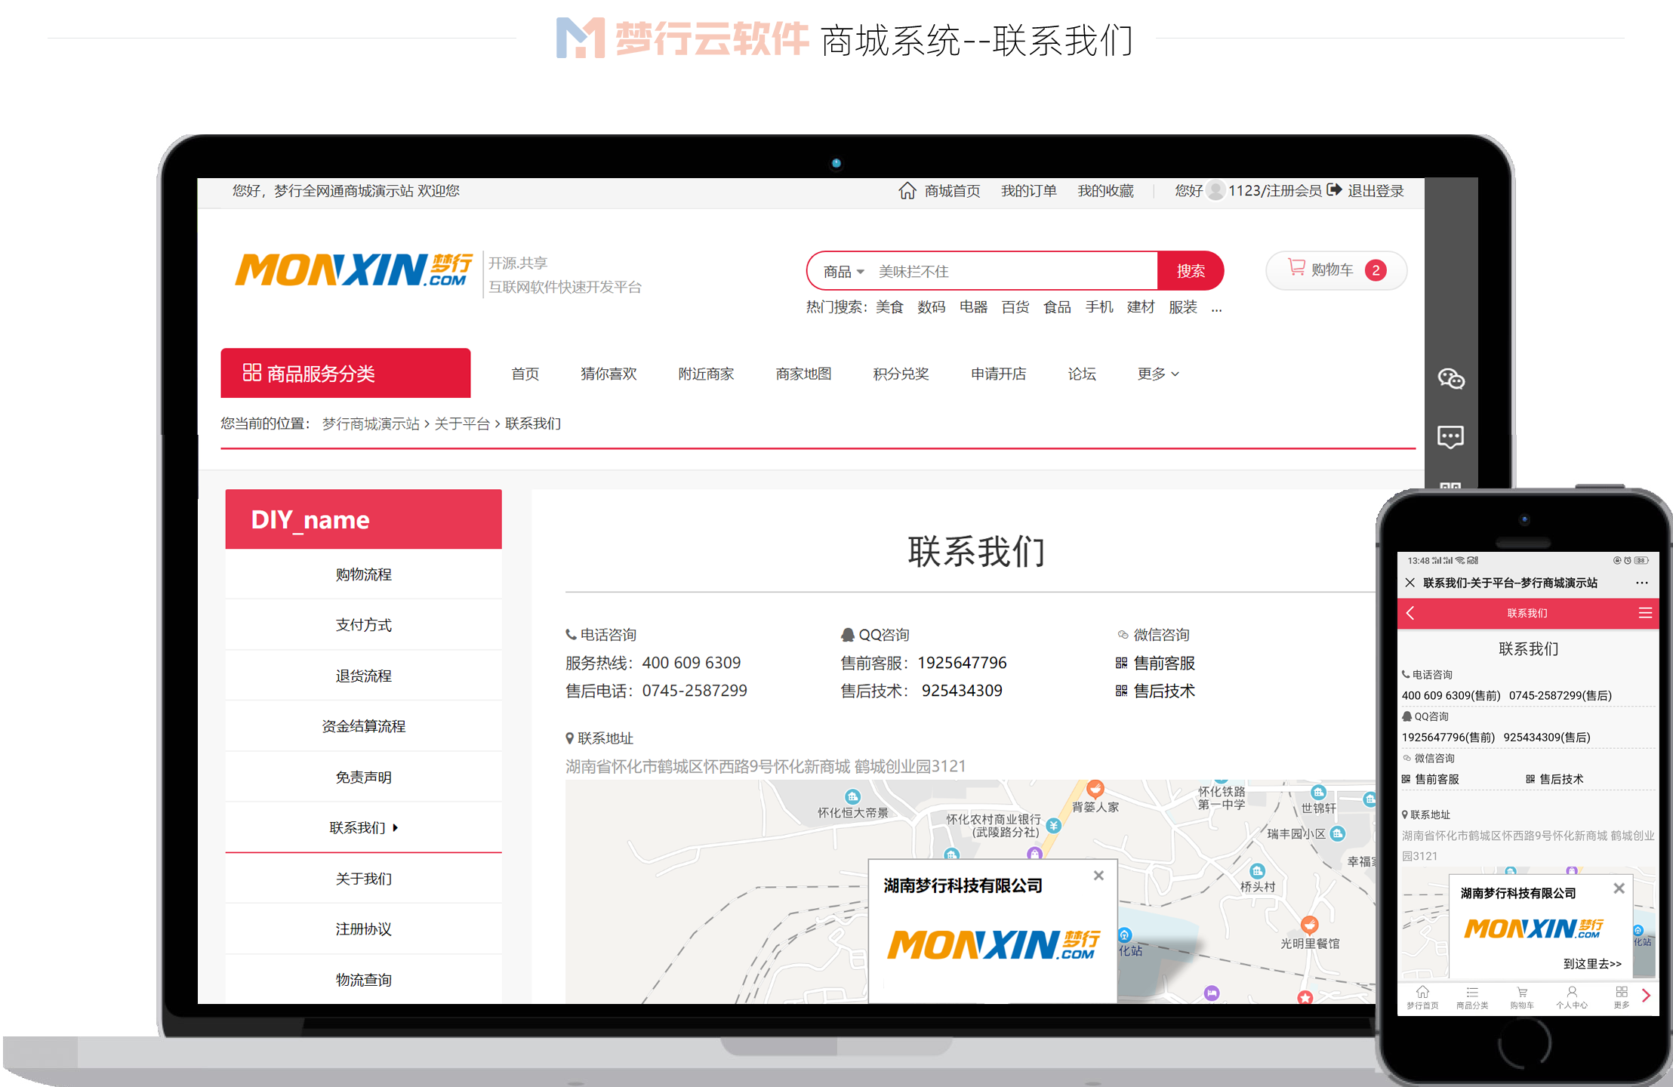Expand the 更多 navigation dropdown
The height and width of the screenshot is (1087, 1673).
1158,374
